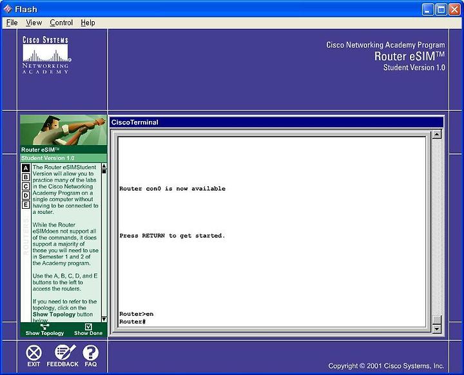Minimize the Flash window
Screen dimensions: 464x375
tap(427, 10)
